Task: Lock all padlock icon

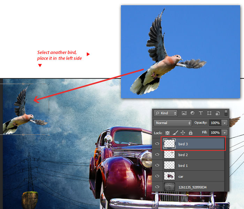Action: pos(191,133)
